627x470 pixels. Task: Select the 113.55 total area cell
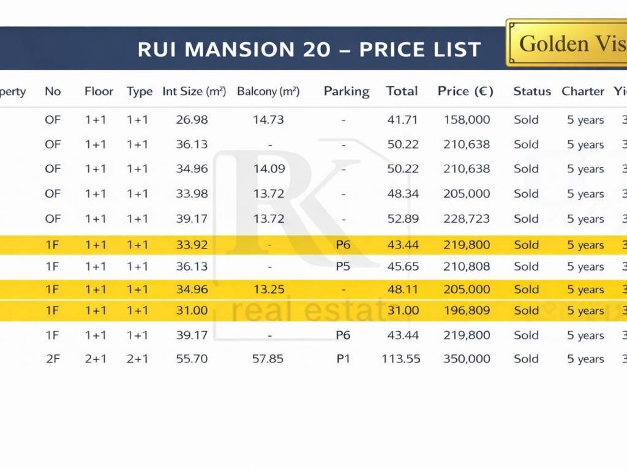401,359
